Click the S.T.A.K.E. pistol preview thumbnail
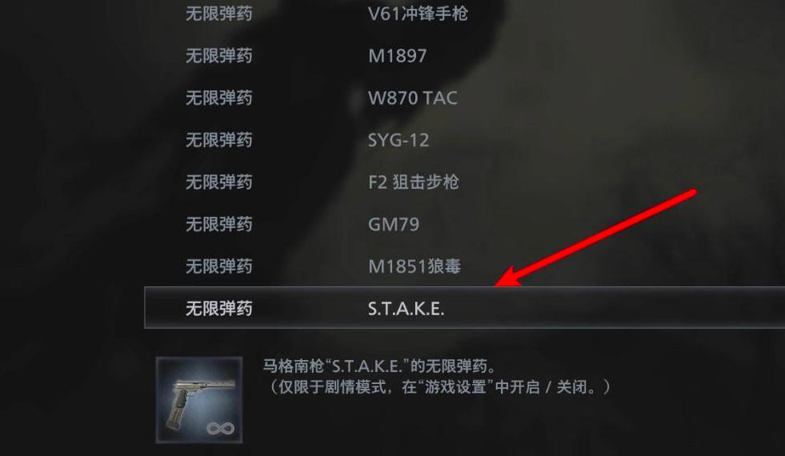785x456 pixels. pyautogui.click(x=199, y=400)
